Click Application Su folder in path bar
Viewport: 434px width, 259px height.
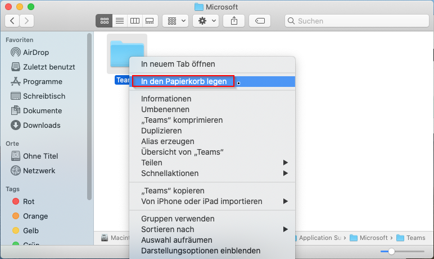(318, 238)
